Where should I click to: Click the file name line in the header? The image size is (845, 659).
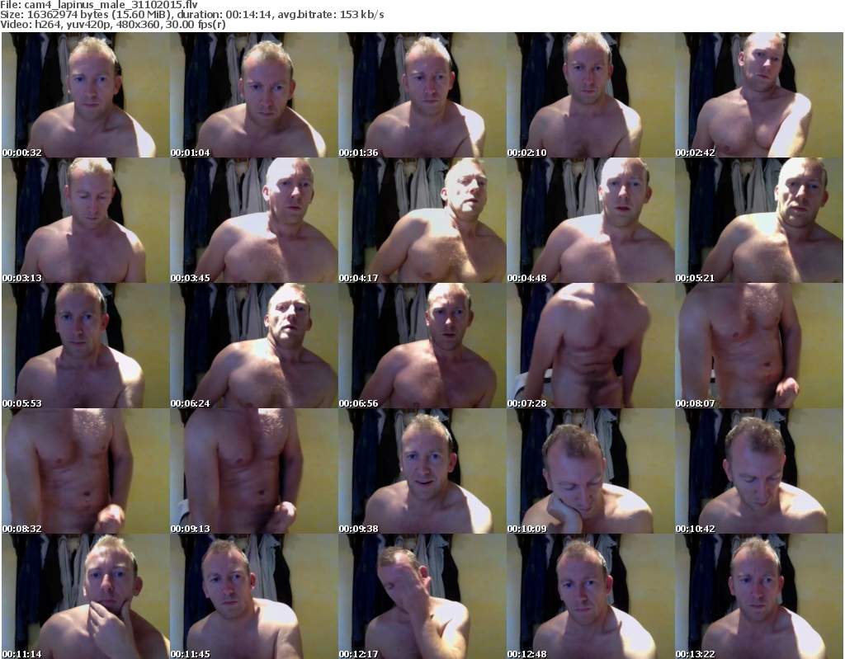click(99, 5)
